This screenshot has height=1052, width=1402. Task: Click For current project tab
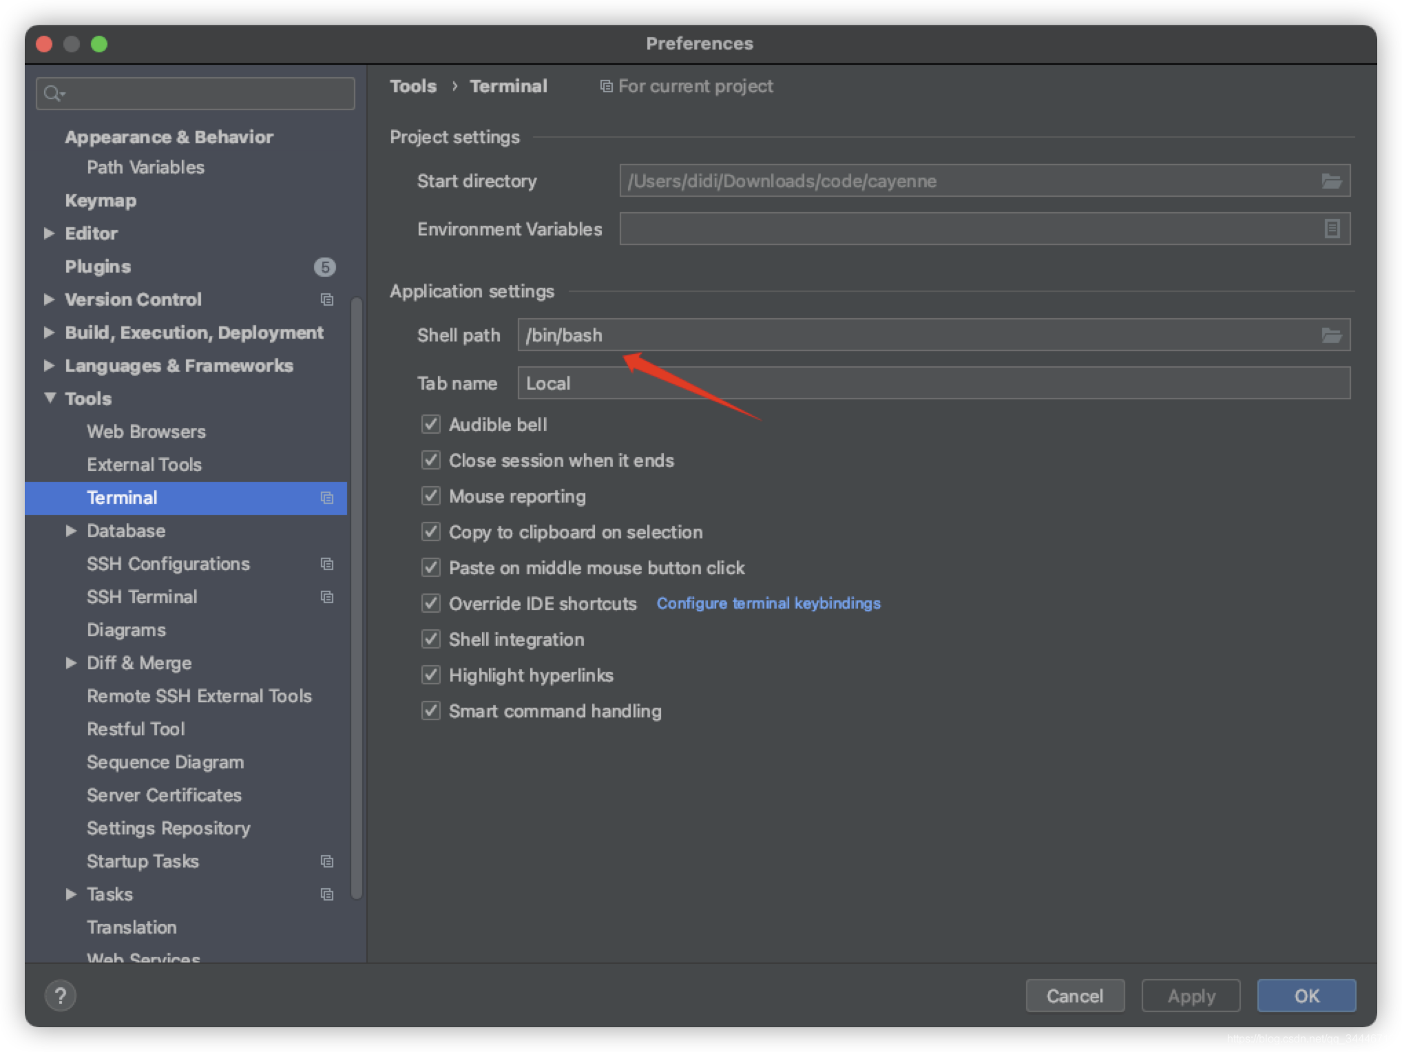(x=685, y=86)
